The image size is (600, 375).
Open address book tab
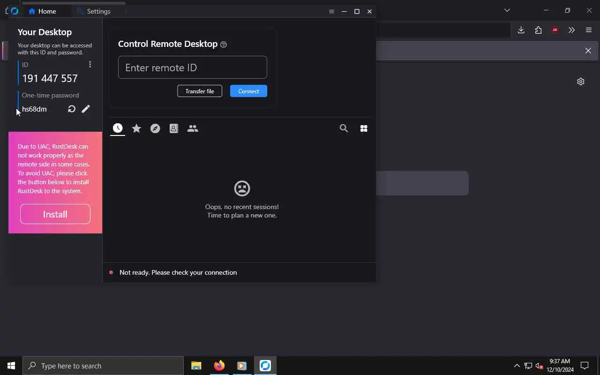(x=174, y=128)
